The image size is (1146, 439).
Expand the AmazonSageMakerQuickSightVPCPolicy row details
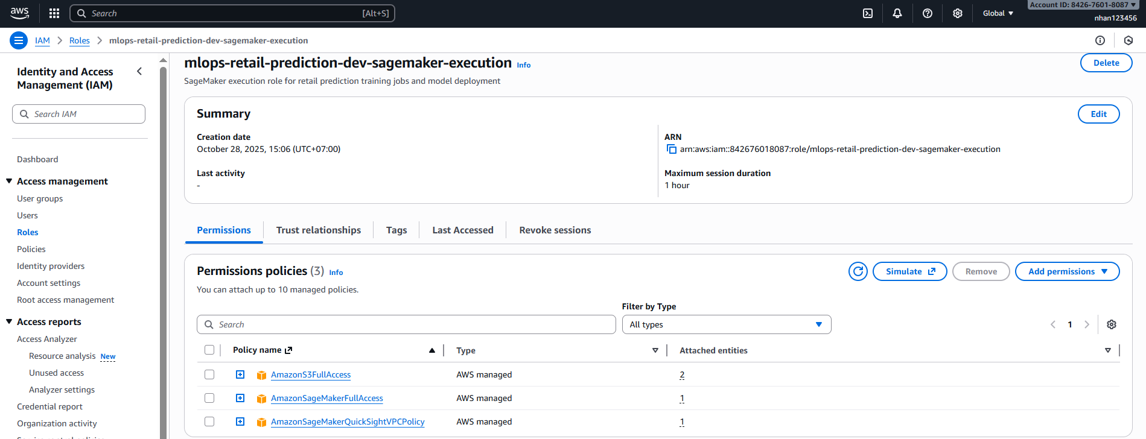pos(240,422)
